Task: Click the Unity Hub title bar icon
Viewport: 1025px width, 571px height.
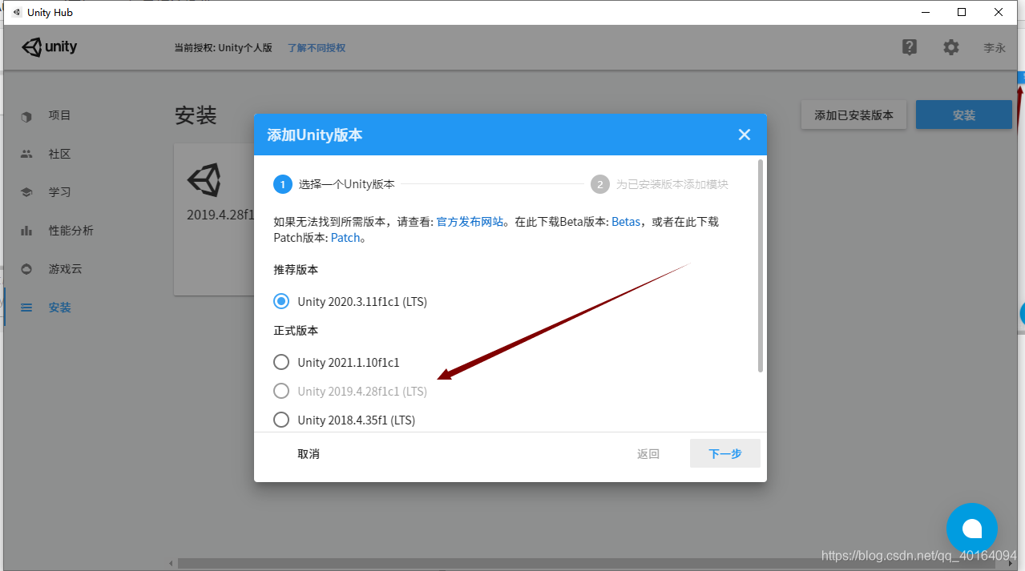Action: [16, 12]
